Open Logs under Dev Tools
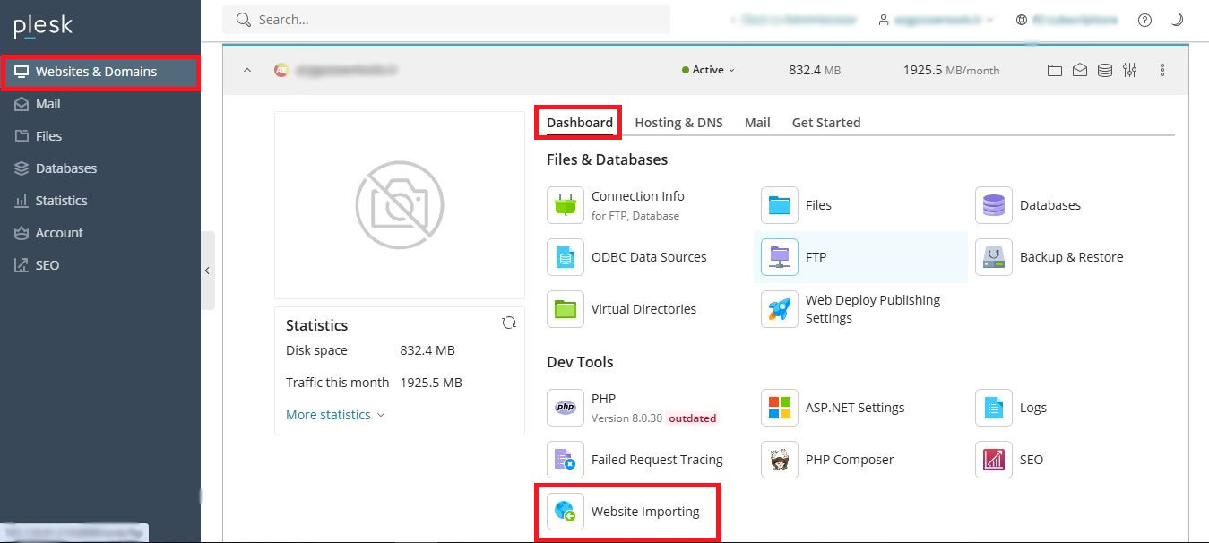The width and height of the screenshot is (1209, 543). tap(1012, 408)
